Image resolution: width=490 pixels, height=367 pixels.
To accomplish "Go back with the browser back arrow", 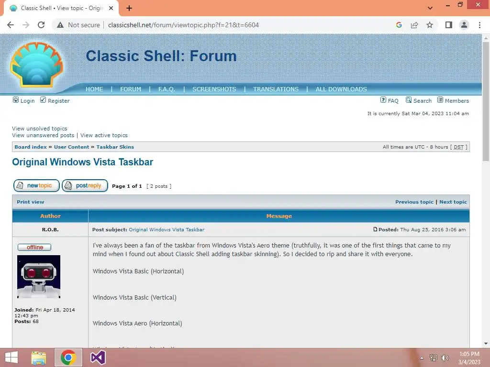I will tap(11, 25).
